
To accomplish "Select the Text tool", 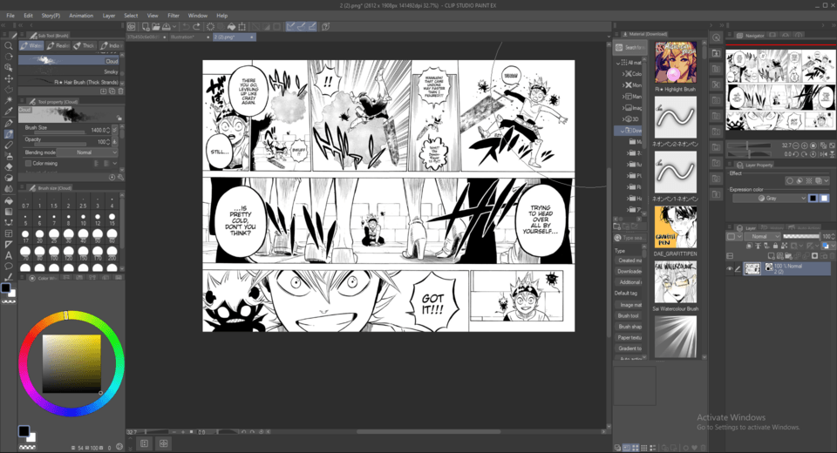I will click(9, 255).
